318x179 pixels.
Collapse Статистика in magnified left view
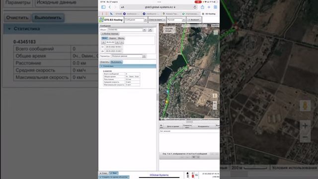point(51,29)
